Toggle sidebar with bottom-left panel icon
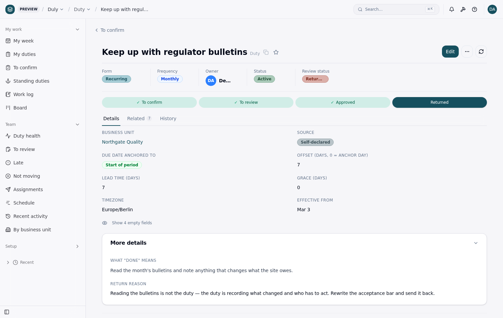This screenshot has height=318, width=503. pyautogui.click(x=7, y=312)
